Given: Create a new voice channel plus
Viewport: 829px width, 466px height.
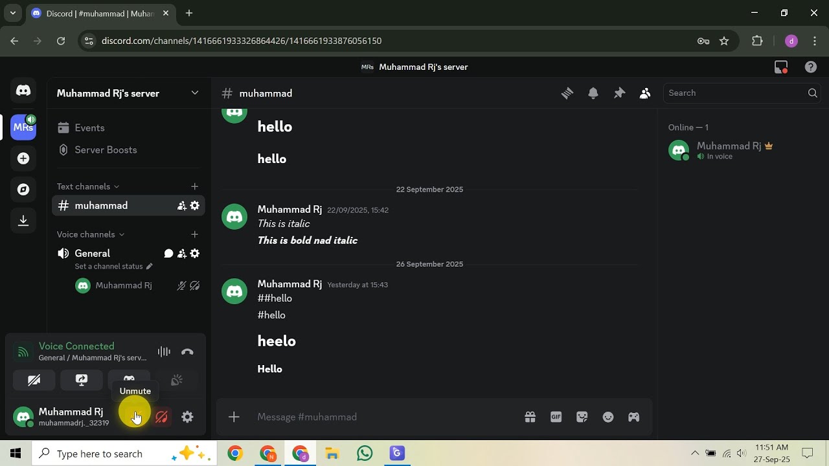Looking at the screenshot, I should [194, 234].
